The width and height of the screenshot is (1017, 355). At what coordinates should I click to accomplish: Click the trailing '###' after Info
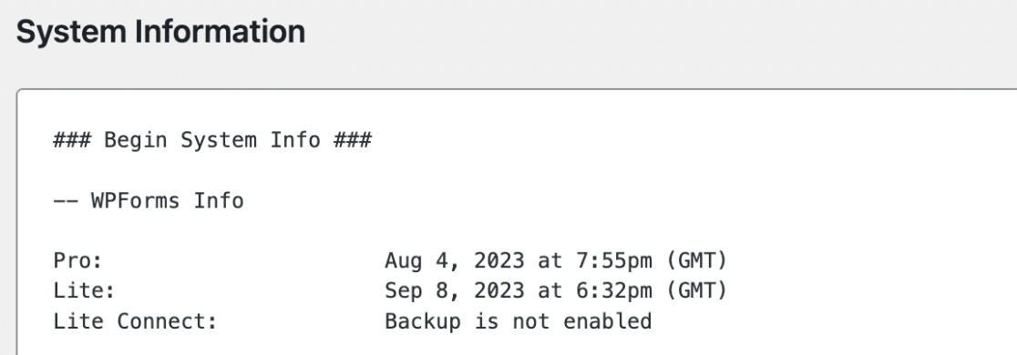pos(352,139)
